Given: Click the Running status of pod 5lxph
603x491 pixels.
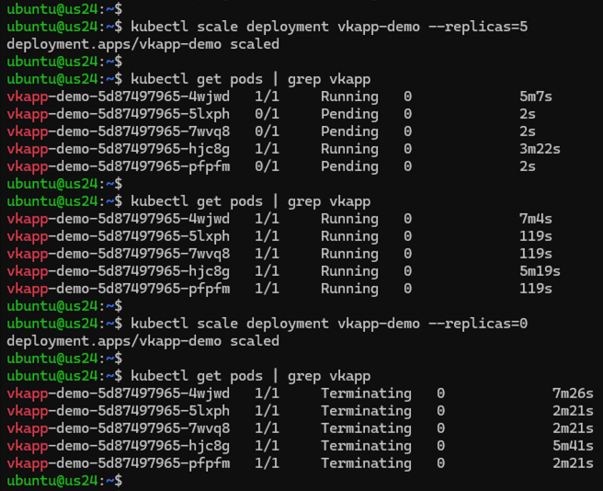Looking at the screenshot, I should 349,236.
